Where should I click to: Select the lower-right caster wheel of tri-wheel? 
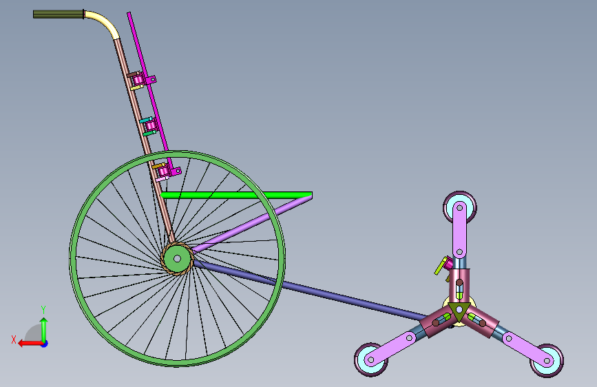[547, 360]
